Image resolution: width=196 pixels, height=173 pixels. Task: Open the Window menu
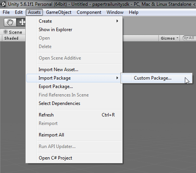(115, 12)
